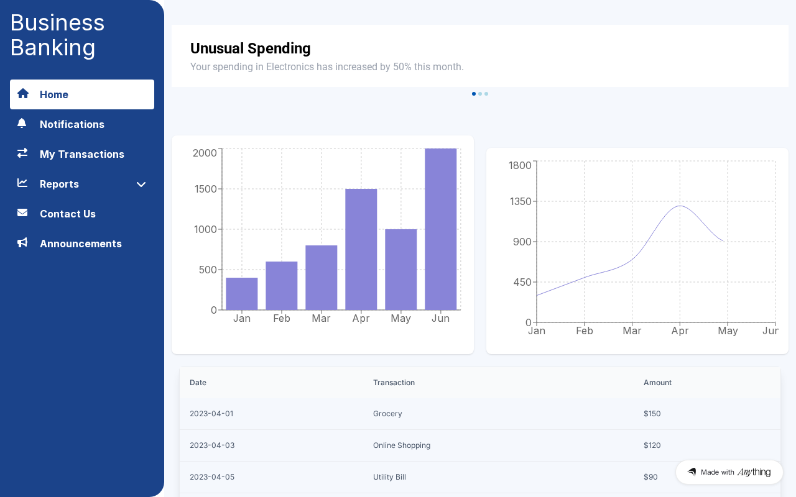Viewport: 796px width, 497px height.
Task: Click the Reports chart icon
Action: (x=22, y=183)
